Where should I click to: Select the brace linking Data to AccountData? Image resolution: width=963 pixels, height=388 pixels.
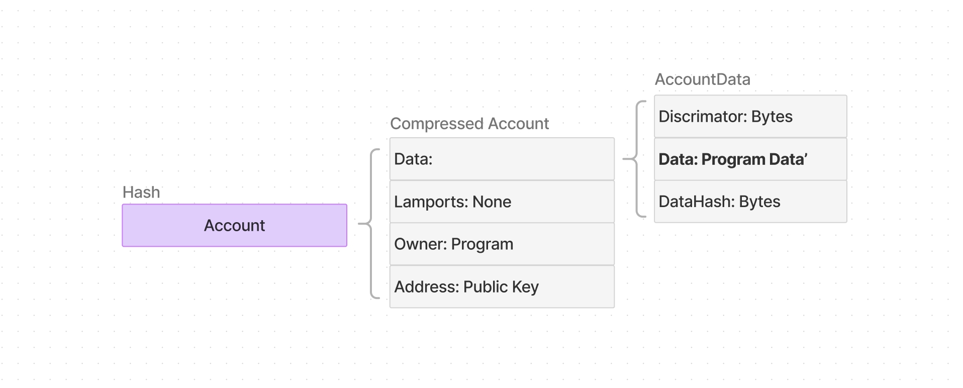pos(637,159)
